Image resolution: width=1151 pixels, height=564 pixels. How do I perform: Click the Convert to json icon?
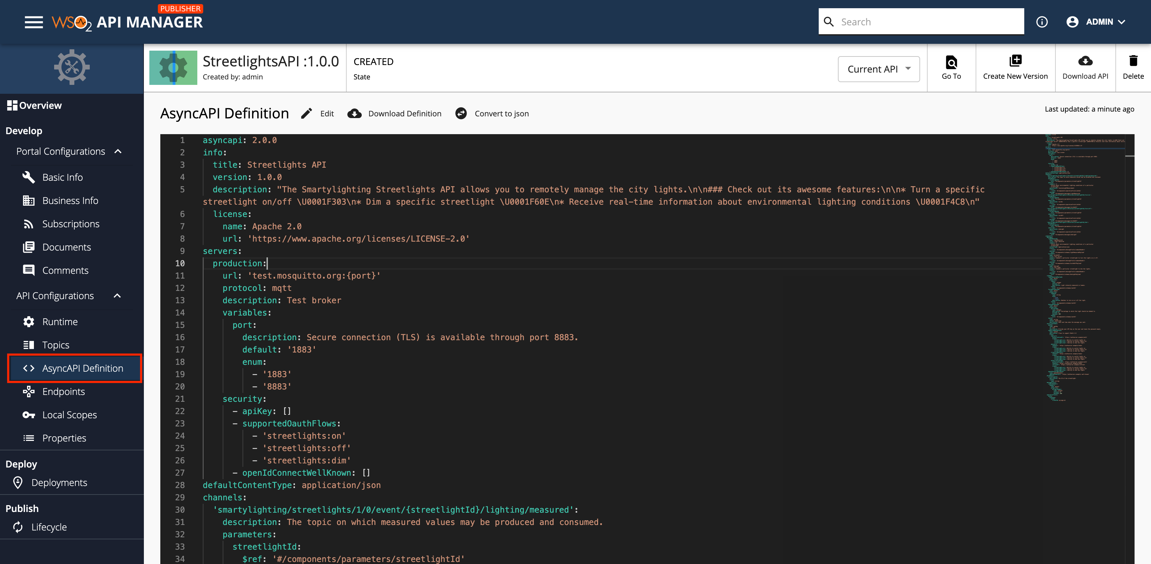pyautogui.click(x=461, y=113)
